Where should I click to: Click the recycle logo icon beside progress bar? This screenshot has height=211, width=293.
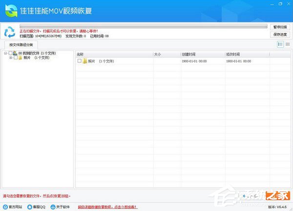(x=10, y=32)
